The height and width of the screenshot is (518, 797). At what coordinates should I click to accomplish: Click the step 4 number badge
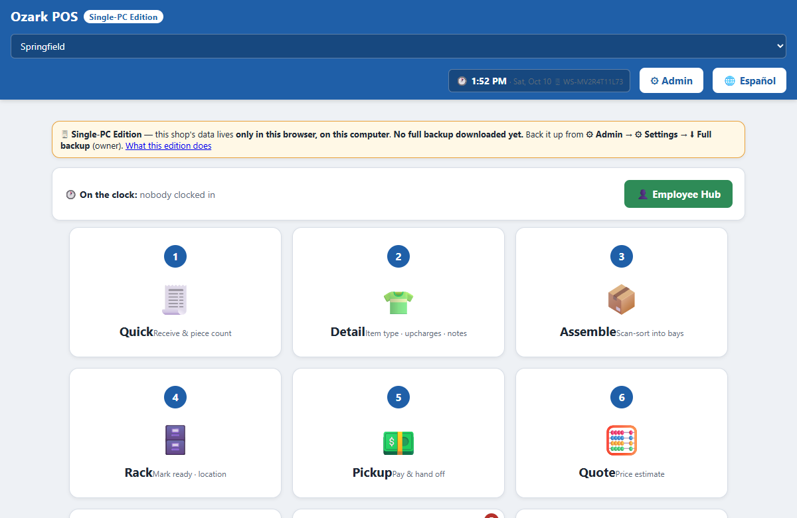coord(175,397)
